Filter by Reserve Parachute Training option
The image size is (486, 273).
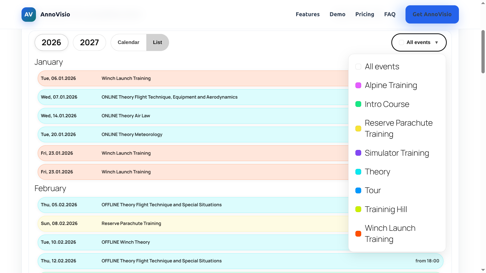(397, 128)
